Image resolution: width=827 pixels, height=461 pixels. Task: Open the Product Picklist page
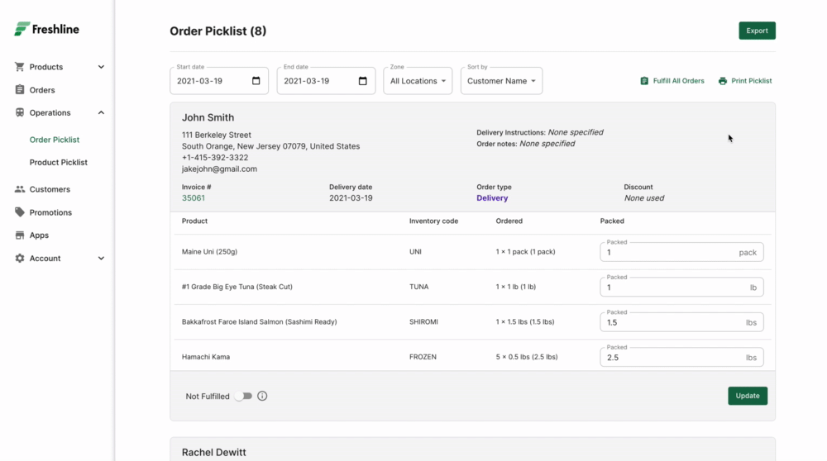[x=59, y=163]
